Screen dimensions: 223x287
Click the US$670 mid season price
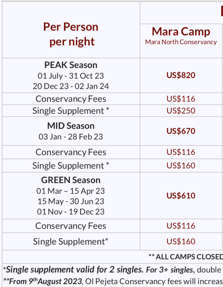coord(181,131)
